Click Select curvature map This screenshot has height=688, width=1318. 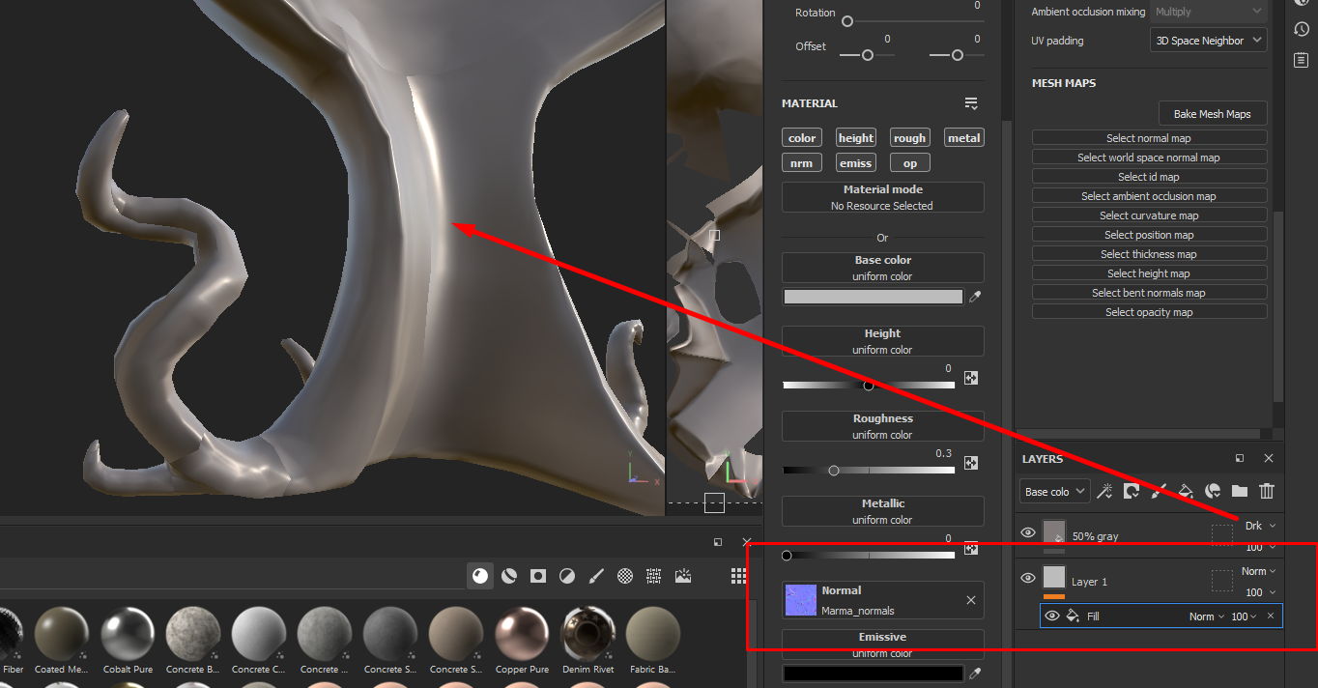(1149, 215)
